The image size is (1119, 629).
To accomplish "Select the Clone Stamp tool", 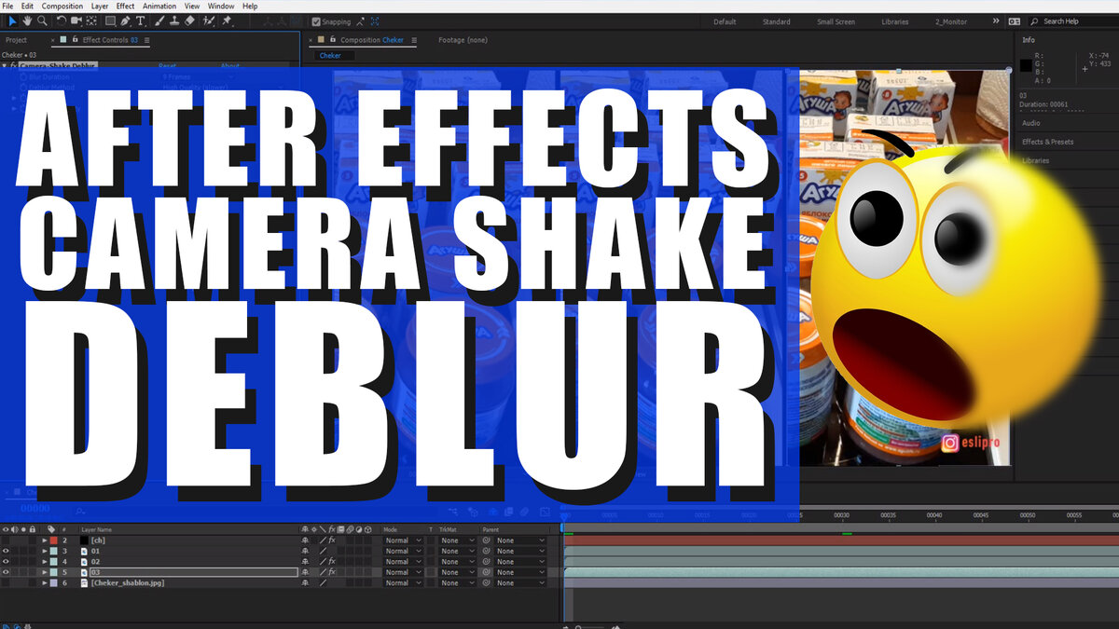I will tap(174, 21).
